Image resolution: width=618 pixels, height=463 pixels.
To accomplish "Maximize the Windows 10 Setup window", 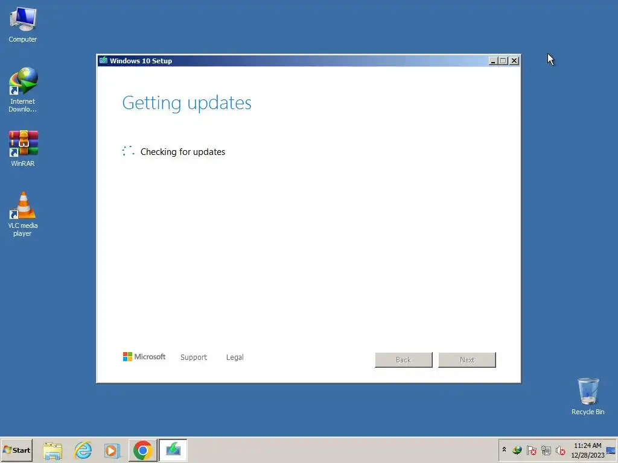I will click(503, 61).
